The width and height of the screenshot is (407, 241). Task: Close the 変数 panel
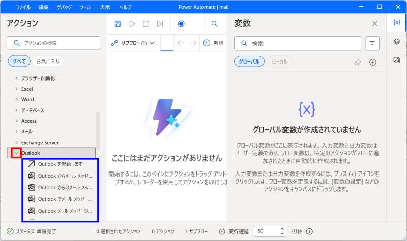[x=374, y=24]
